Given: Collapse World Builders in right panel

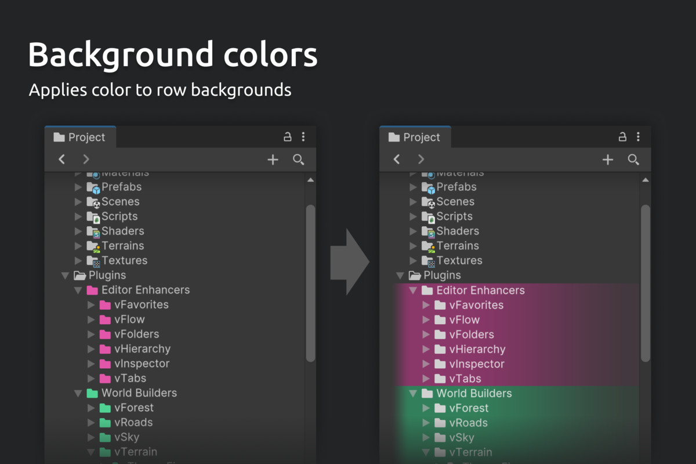Looking at the screenshot, I should pos(413,393).
